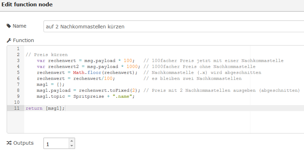
Task: Click the empty line 10 in editor
Action: coord(105,102)
